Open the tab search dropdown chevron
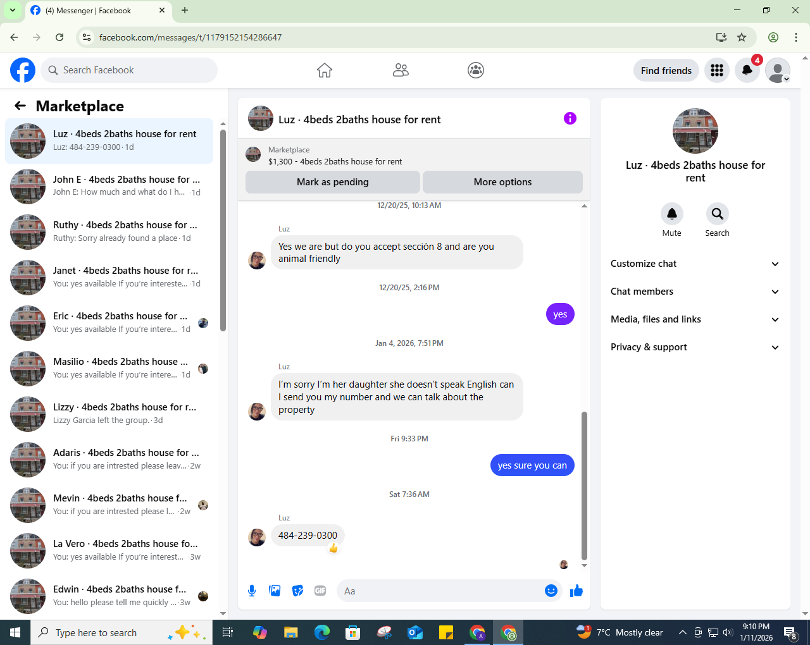 pos(12,10)
